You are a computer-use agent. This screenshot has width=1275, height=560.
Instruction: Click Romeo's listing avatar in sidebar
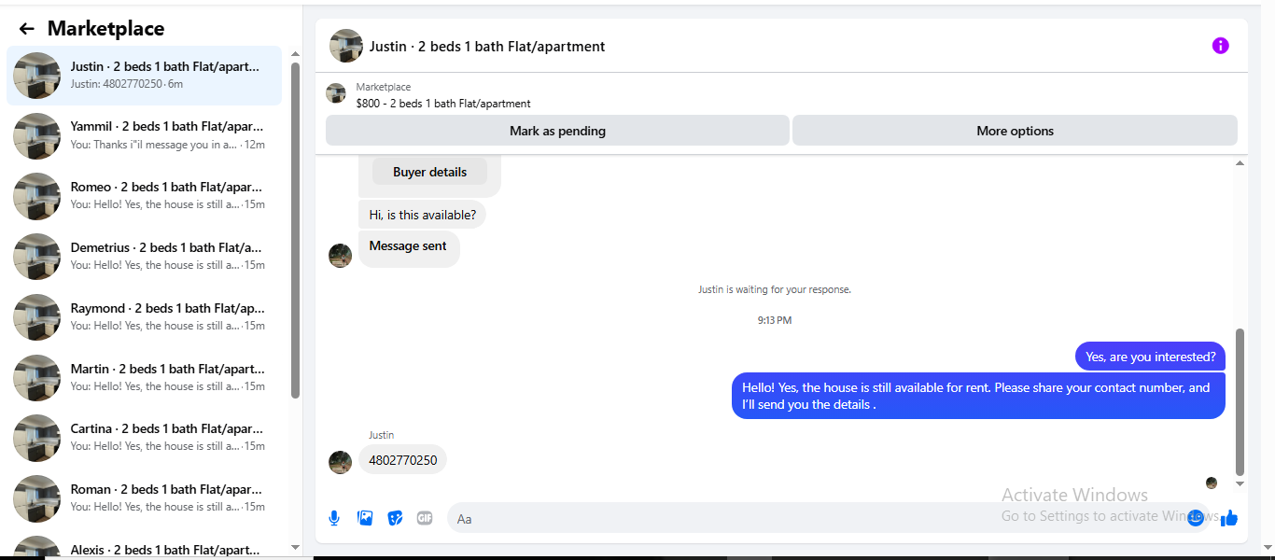coord(37,196)
